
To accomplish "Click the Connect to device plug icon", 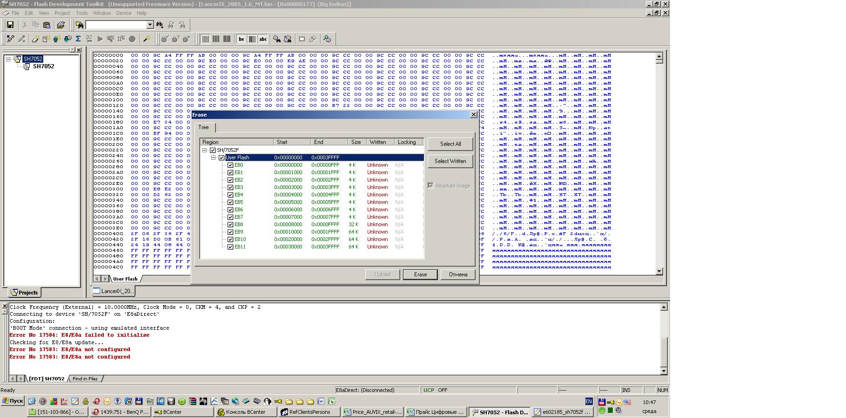I will pos(10,39).
